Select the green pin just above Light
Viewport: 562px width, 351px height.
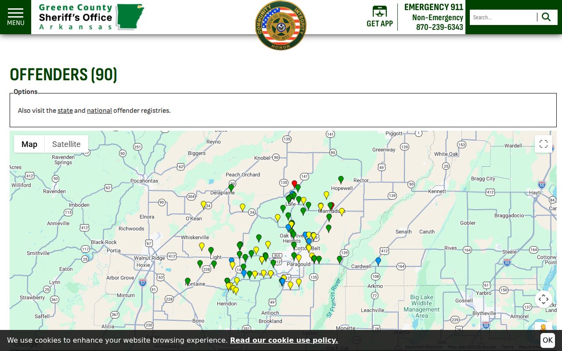(x=211, y=251)
